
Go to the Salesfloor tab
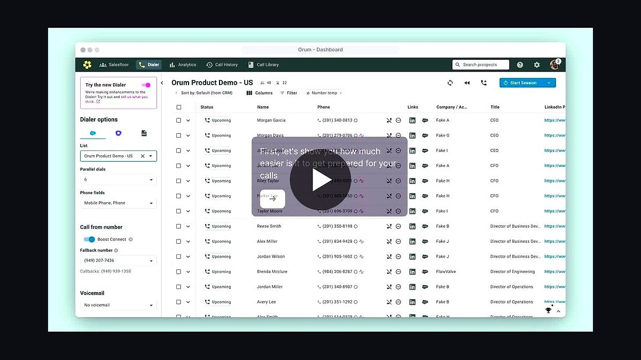click(114, 65)
